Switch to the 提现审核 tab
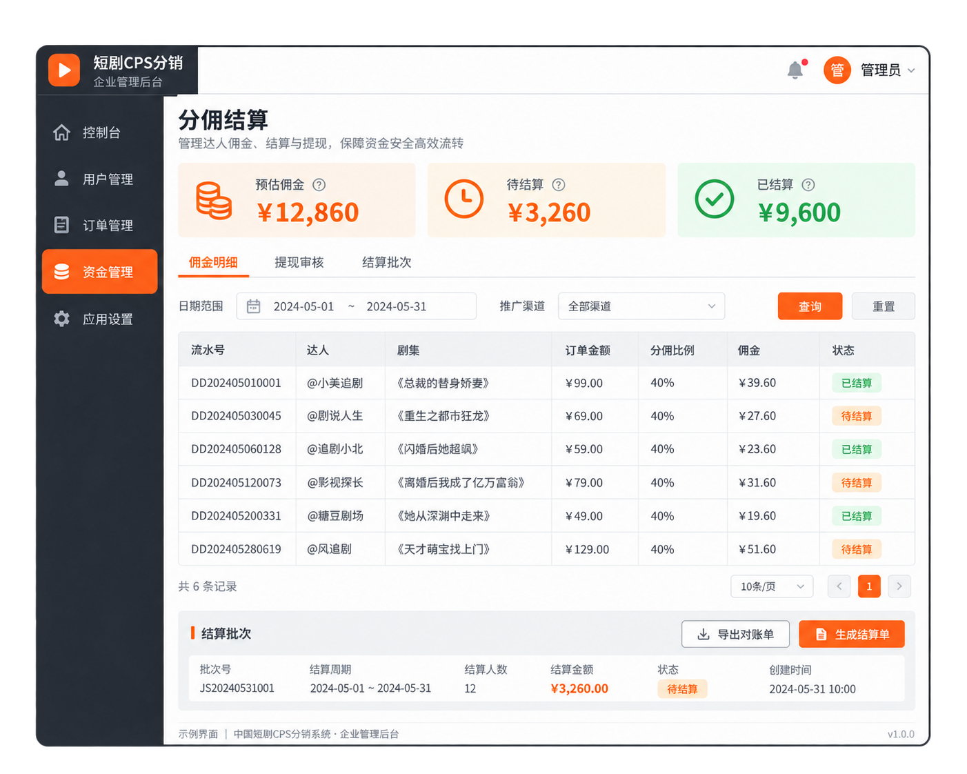Image resolution: width=967 pixels, height=774 pixels. tap(299, 262)
